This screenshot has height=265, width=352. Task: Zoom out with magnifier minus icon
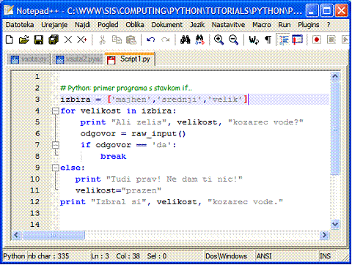click(x=233, y=40)
